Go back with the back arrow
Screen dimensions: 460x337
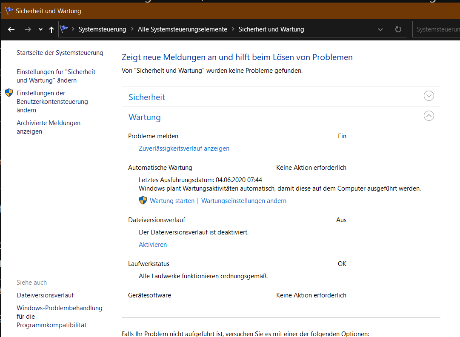click(x=11, y=29)
